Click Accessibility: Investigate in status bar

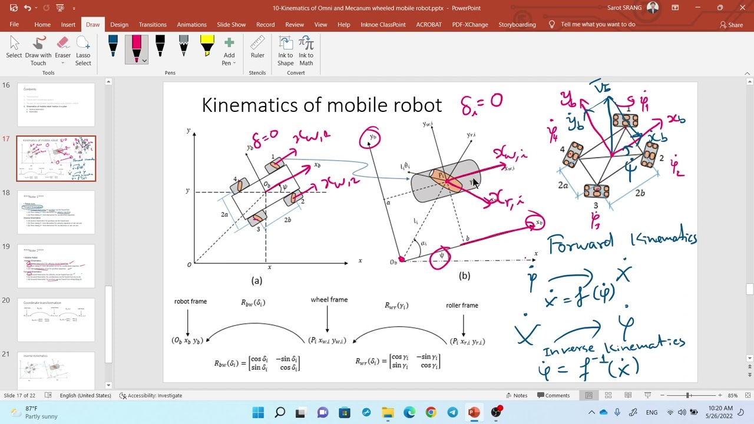pos(151,395)
